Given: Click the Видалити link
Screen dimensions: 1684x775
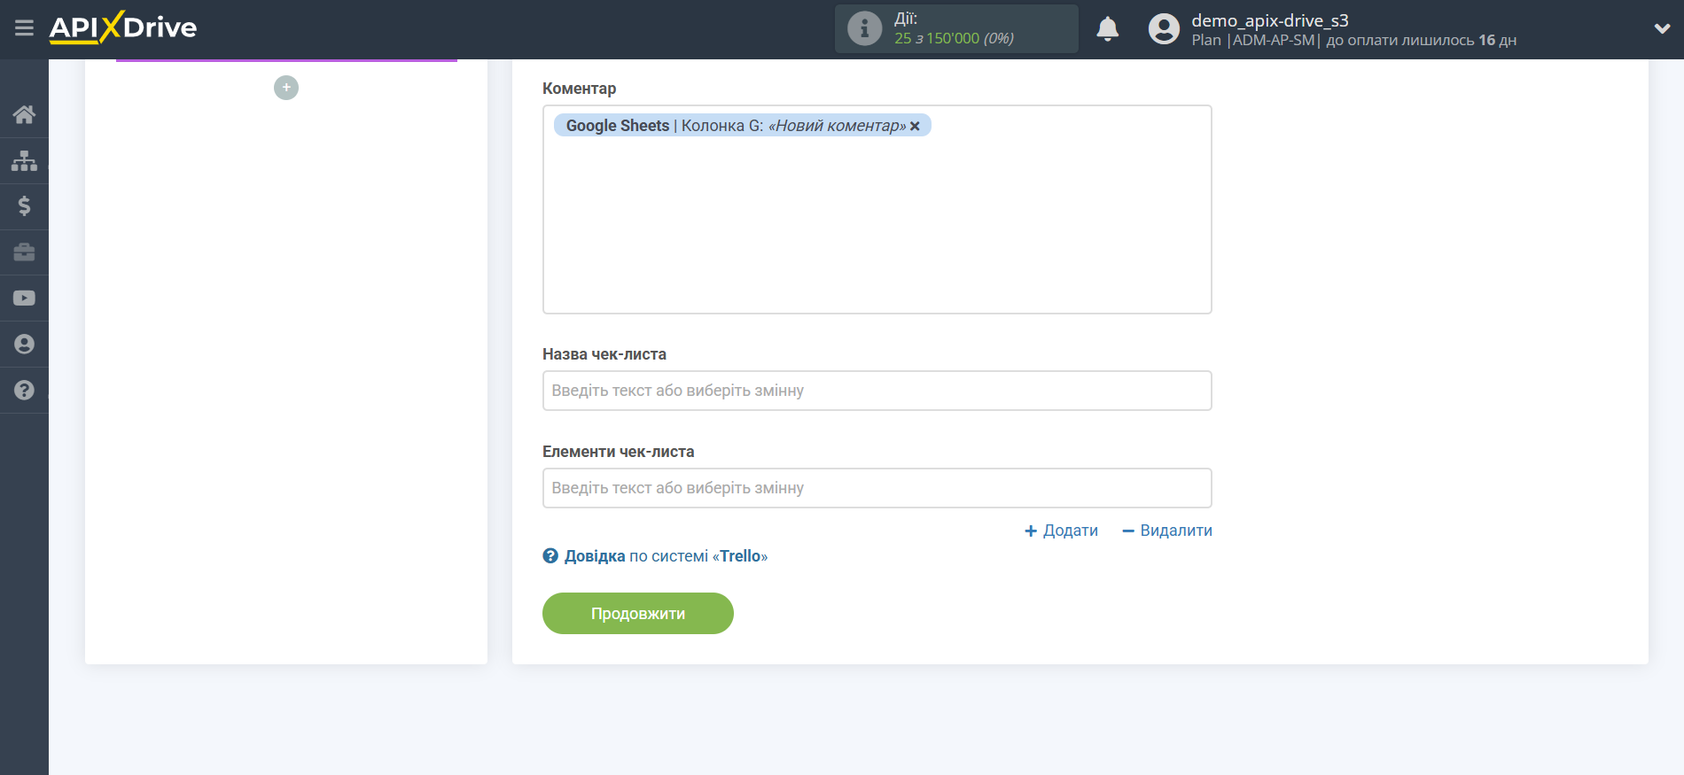Looking at the screenshot, I should tap(1167, 531).
